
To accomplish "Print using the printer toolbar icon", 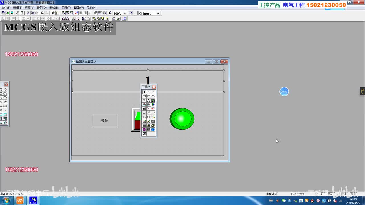I will tap(18, 13).
